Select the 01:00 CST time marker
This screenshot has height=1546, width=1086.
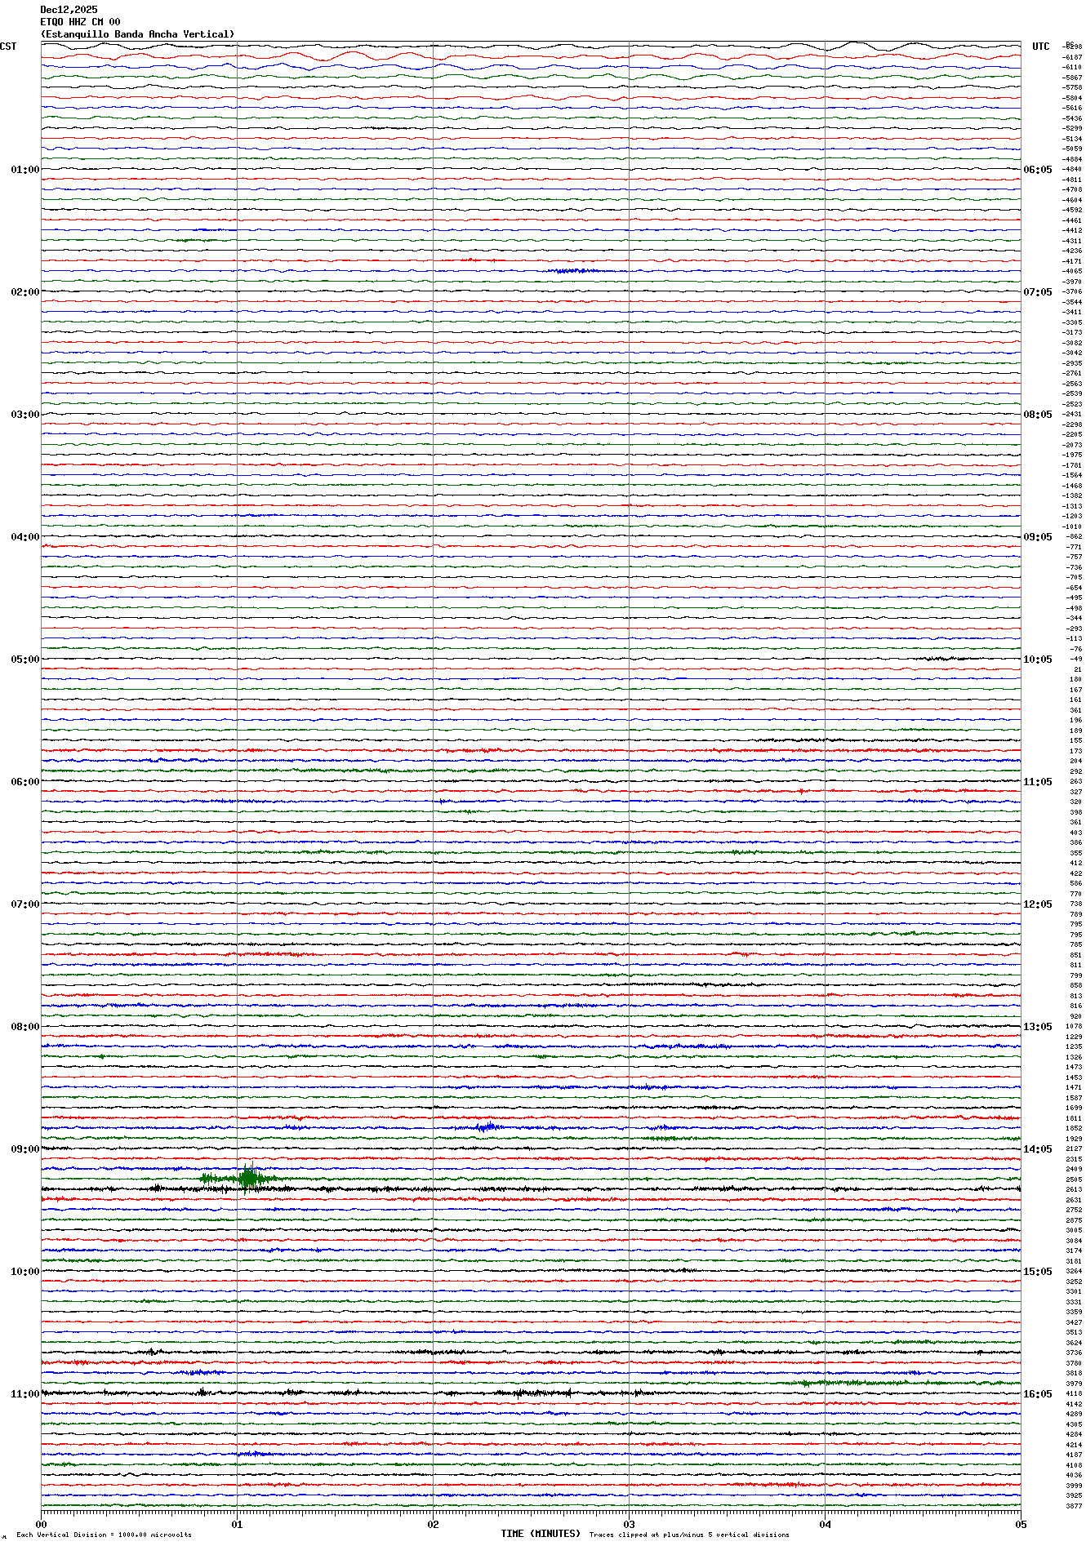coord(24,170)
